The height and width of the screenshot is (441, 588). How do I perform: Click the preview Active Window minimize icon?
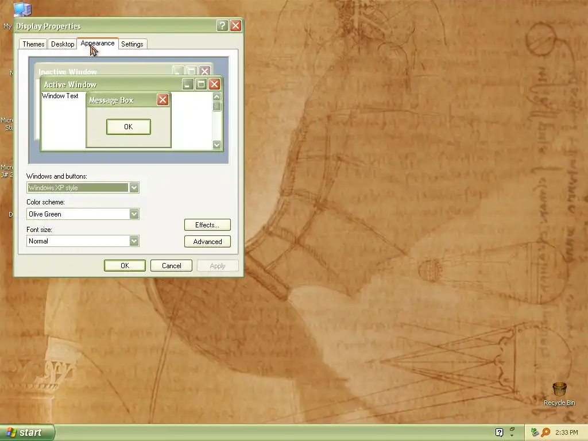pos(188,84)
